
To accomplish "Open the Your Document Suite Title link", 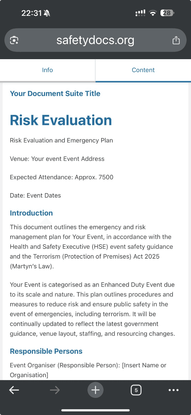I will (x=55, y=94).
